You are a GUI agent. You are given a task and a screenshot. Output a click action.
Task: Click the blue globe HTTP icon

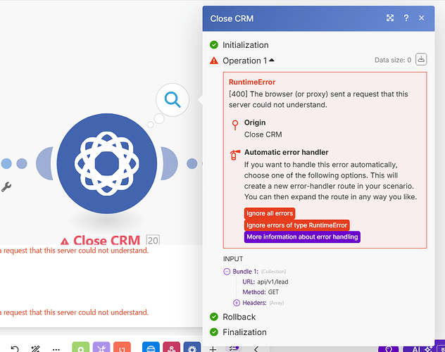tap(151, 347)
